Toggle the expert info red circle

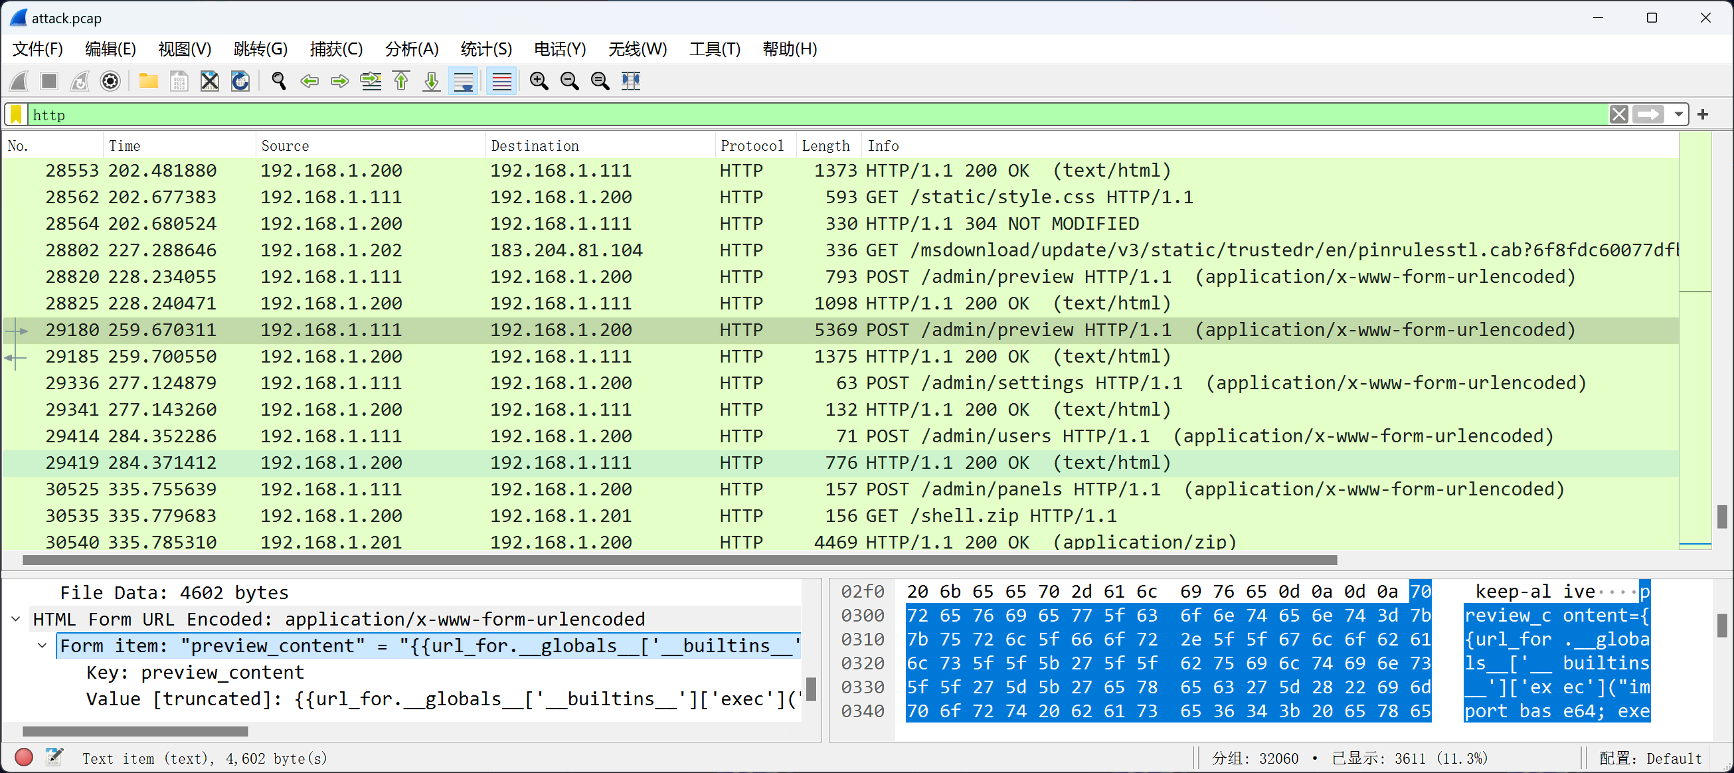23,758
